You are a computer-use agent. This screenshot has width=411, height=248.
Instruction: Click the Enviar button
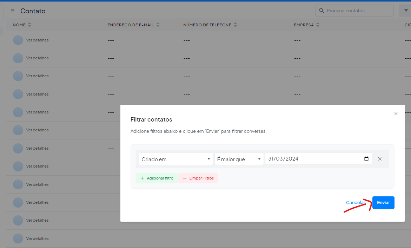[383, 203]
